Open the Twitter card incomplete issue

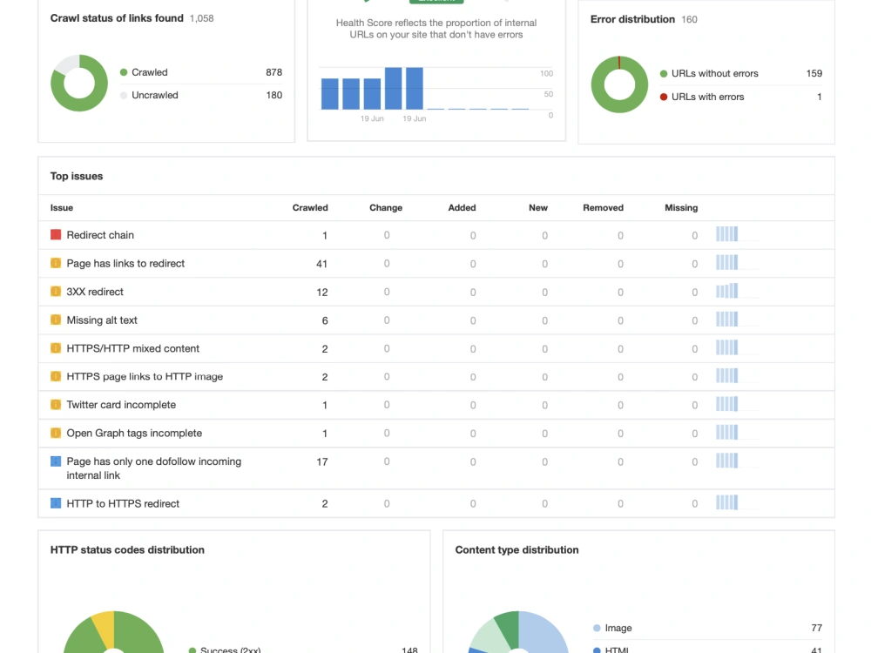pyautogui.click(x=121, y=405)
